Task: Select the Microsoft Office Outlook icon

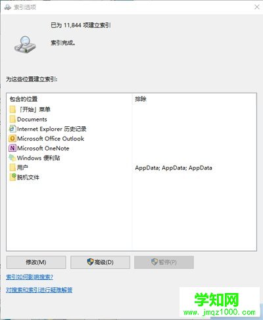Action: (12, 139)
